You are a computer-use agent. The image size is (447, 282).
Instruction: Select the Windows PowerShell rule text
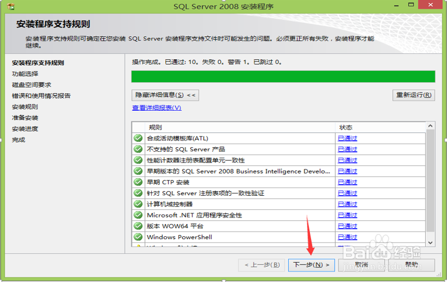point(180,237)
